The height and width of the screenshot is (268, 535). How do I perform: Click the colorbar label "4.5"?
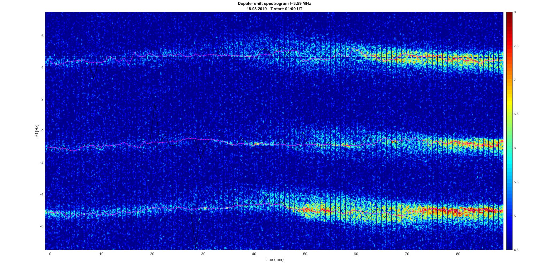(x=516, y=250)
